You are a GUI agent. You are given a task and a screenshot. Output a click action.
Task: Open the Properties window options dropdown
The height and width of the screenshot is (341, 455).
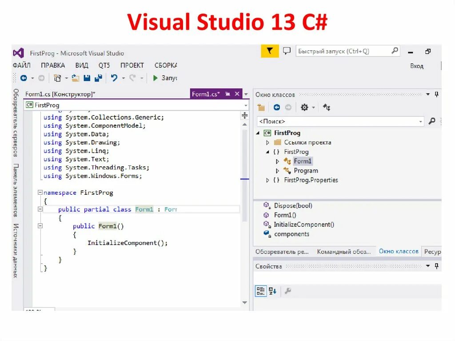pyautogui.click(x=428, y=266)
